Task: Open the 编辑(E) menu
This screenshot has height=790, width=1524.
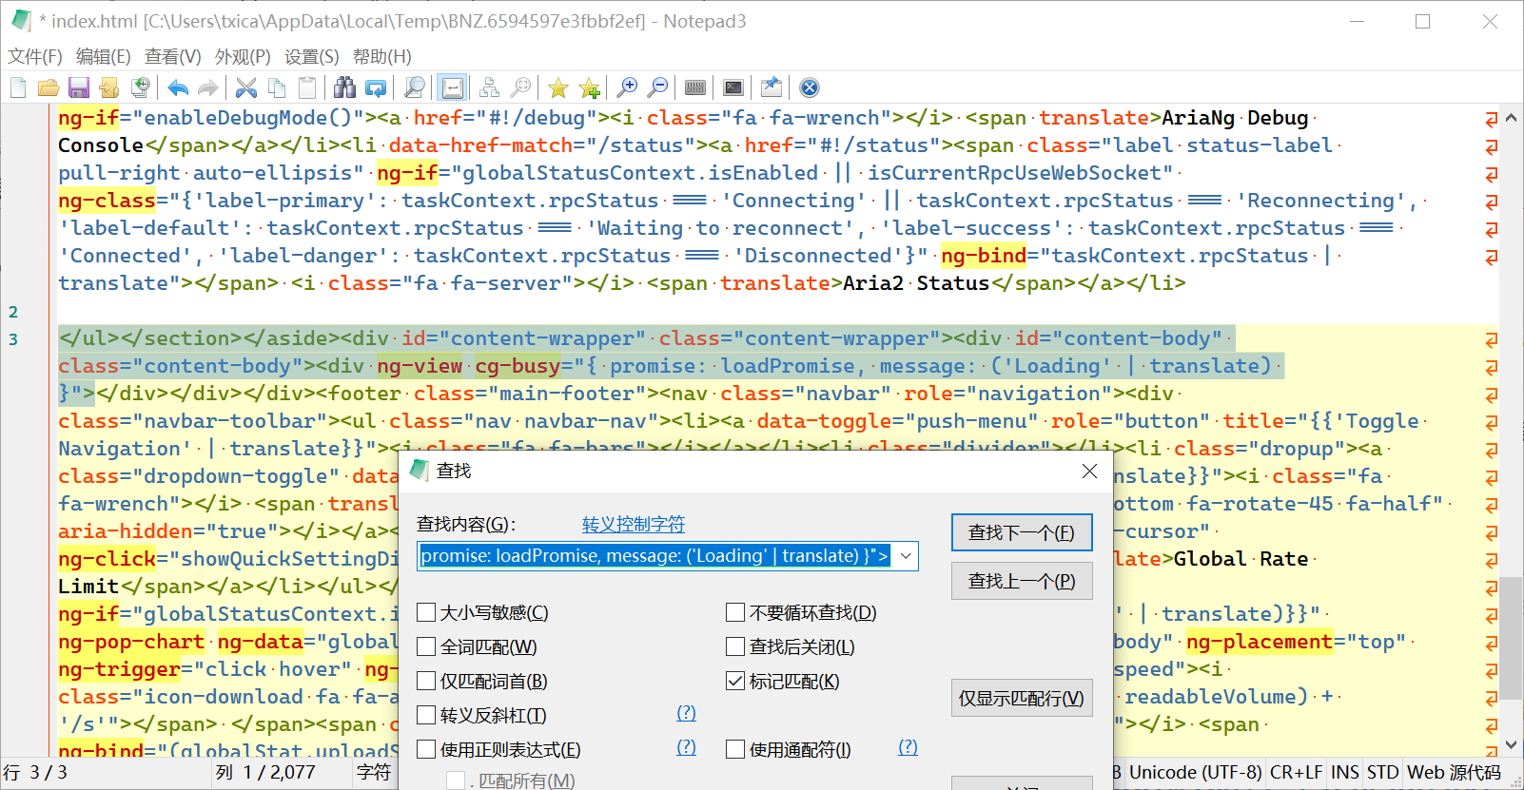Action: point(103,57)
